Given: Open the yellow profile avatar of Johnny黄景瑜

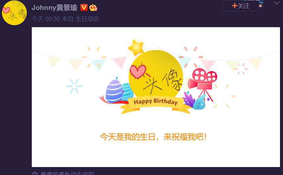Looking at the screenshot, I should click(x=15, y=13).
